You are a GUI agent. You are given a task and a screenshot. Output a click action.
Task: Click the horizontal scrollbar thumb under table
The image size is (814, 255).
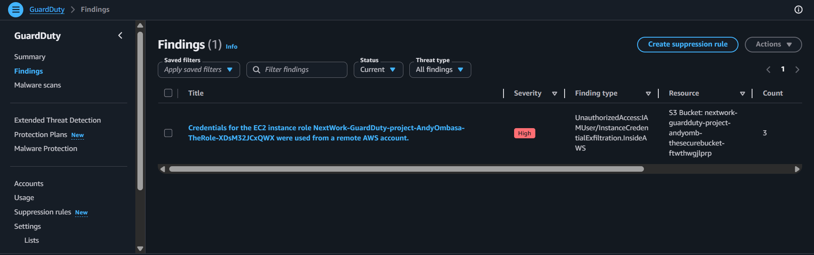click(x=406, y=169)
